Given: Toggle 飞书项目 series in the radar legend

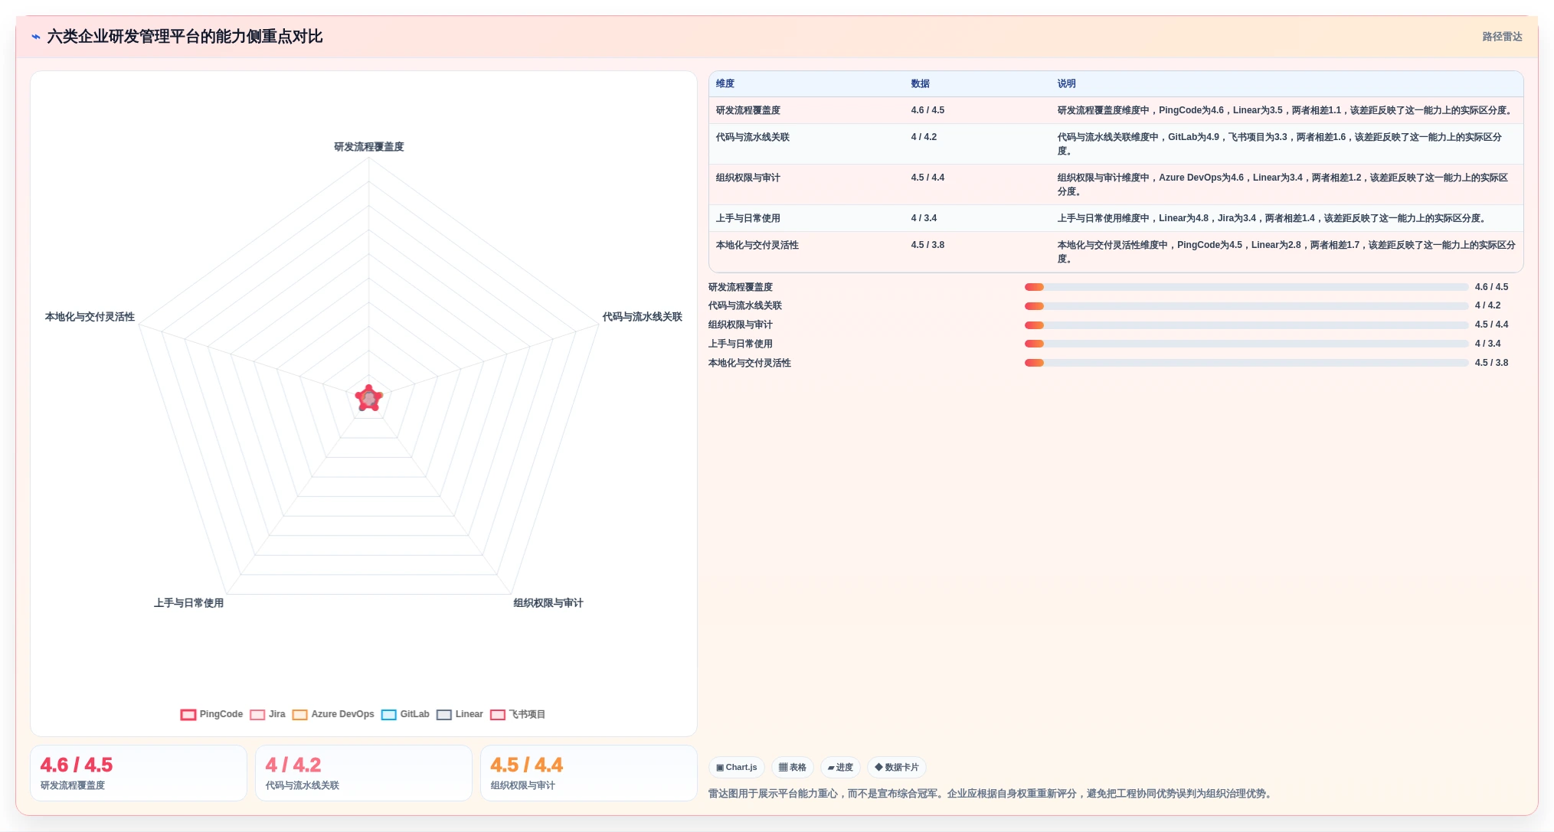Looking at the screenshot, I should [518, 714].
